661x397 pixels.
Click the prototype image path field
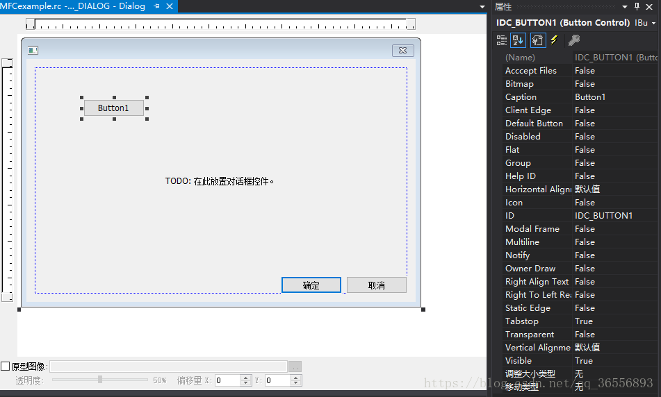tap(169, 366)
